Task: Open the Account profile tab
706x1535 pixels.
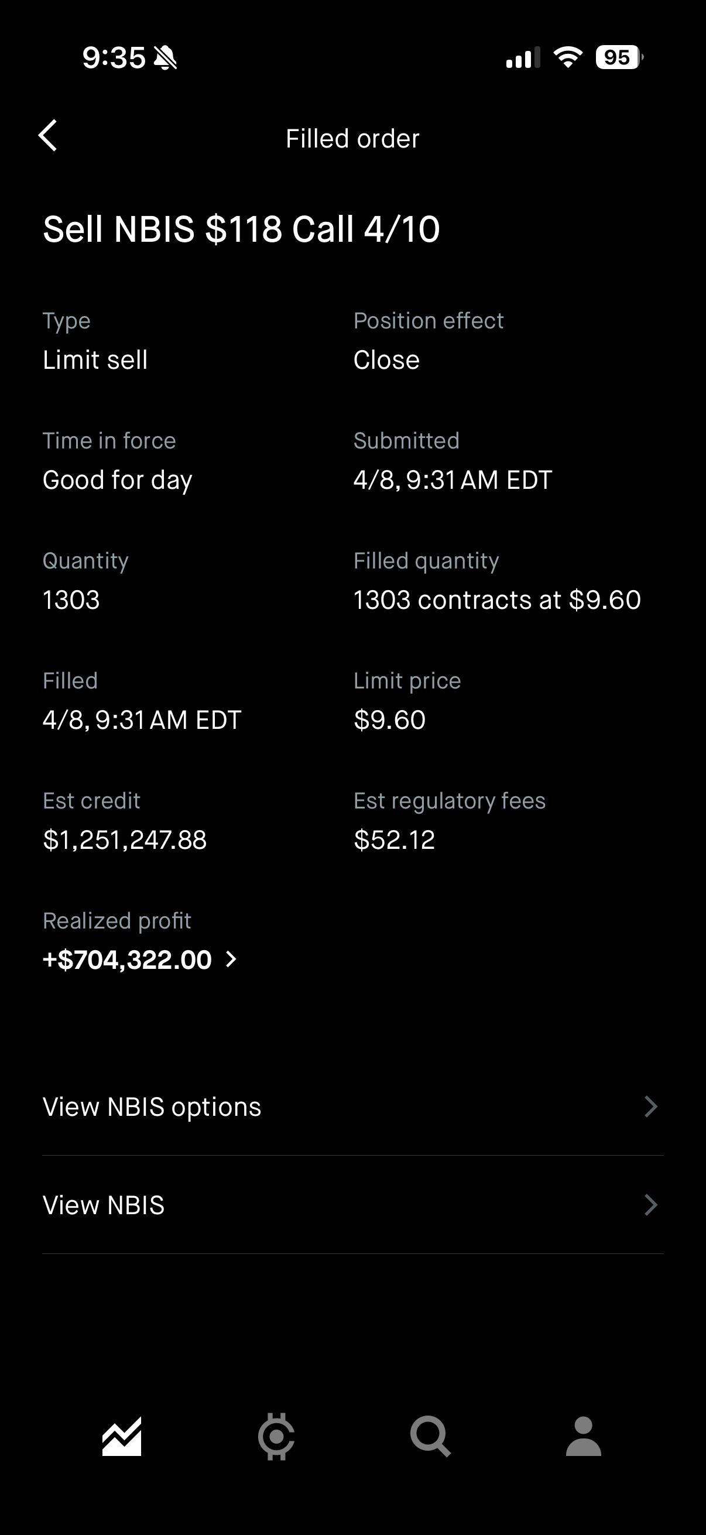Action: click(583, 1436)
